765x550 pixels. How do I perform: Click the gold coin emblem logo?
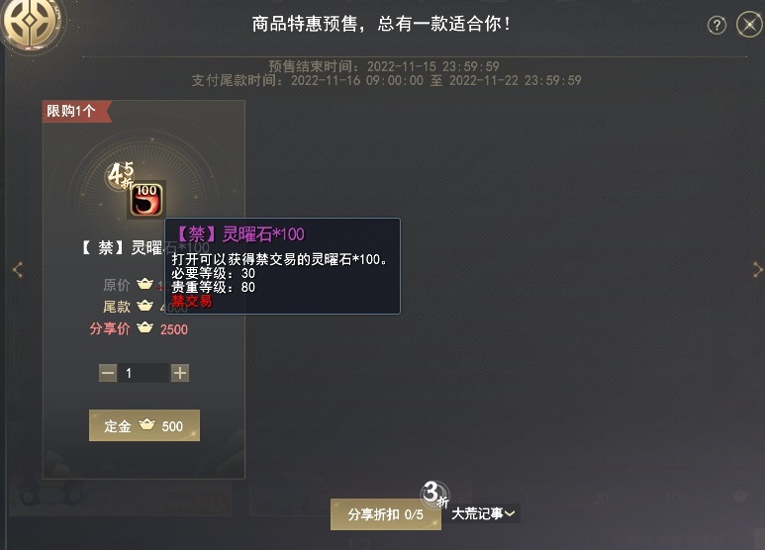(32, 22)
